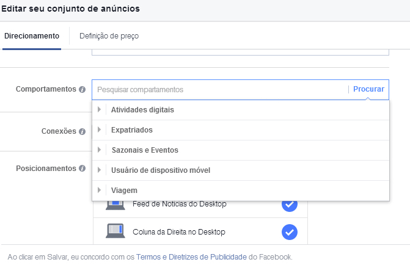Select Atividades digitais category label
The image size is (410, 273).
point(142,110)
